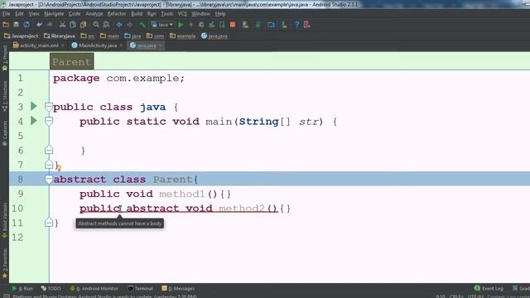Screen dimensions: 530x298
Task: Click the Copy toolbar icon
Action: [x=73, y=25]
